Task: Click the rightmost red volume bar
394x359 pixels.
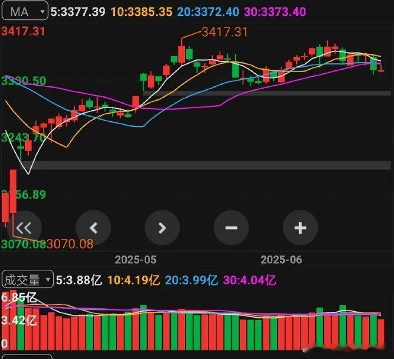Action: [381, 334]
